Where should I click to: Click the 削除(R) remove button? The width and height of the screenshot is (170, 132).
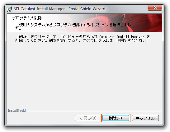click(116, 118)
